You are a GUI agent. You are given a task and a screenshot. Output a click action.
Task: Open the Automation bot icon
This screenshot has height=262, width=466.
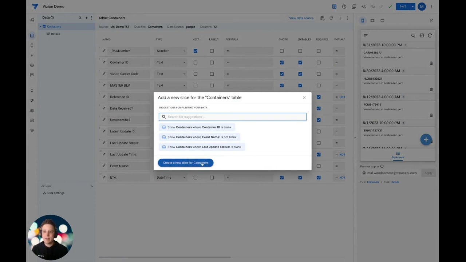[32, 65]
